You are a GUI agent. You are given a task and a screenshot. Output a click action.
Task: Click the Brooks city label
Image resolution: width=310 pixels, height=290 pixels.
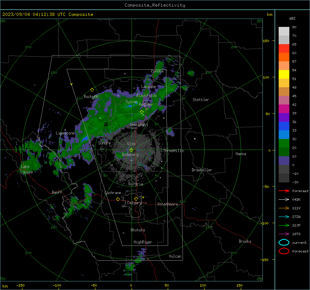coord(245,241)
